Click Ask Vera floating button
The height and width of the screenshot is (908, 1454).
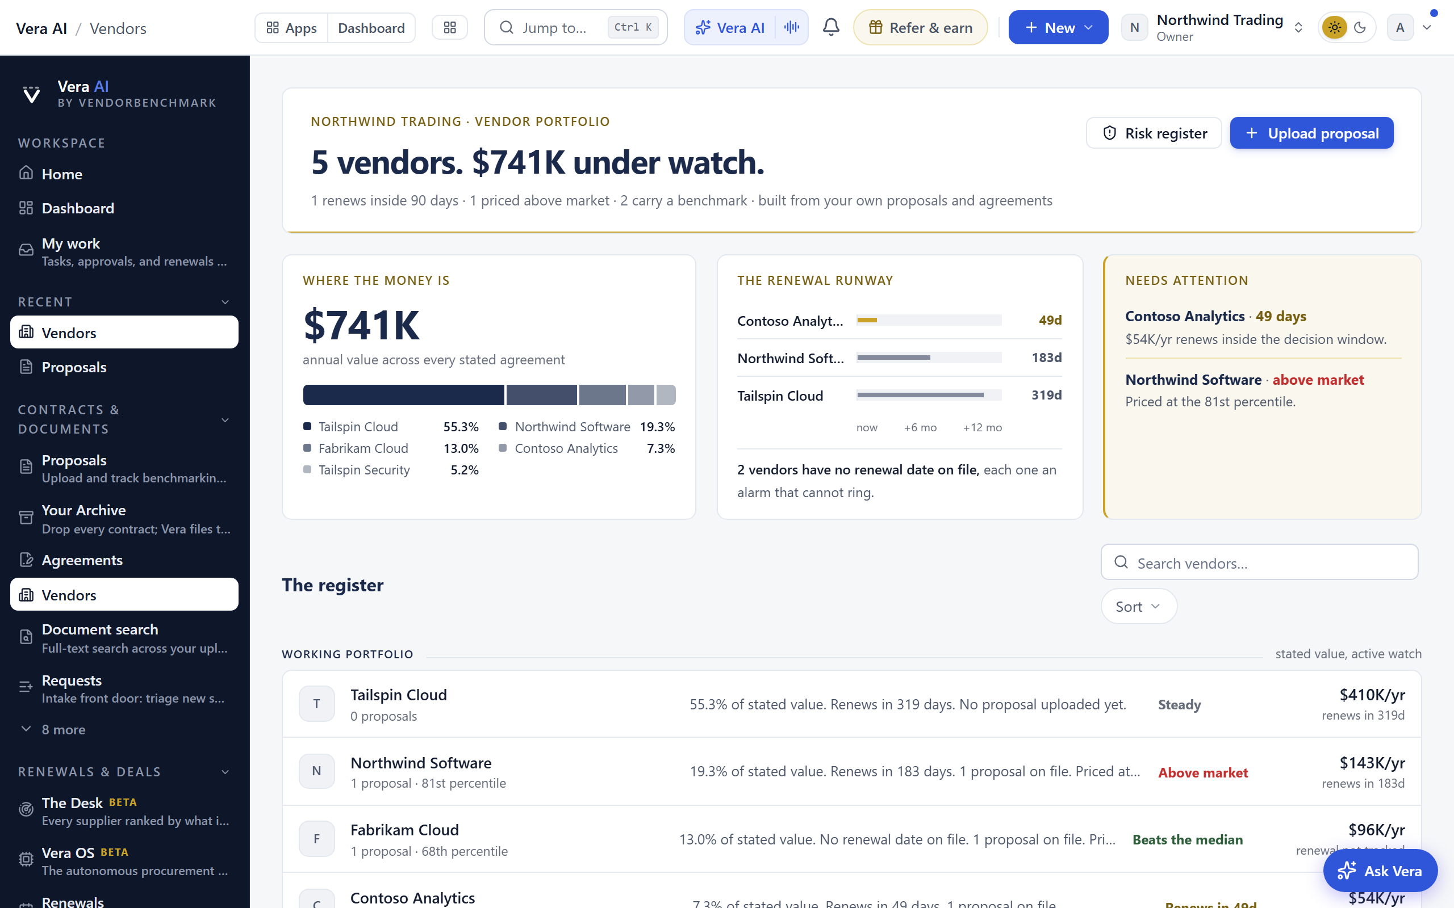click(1380, 870)
